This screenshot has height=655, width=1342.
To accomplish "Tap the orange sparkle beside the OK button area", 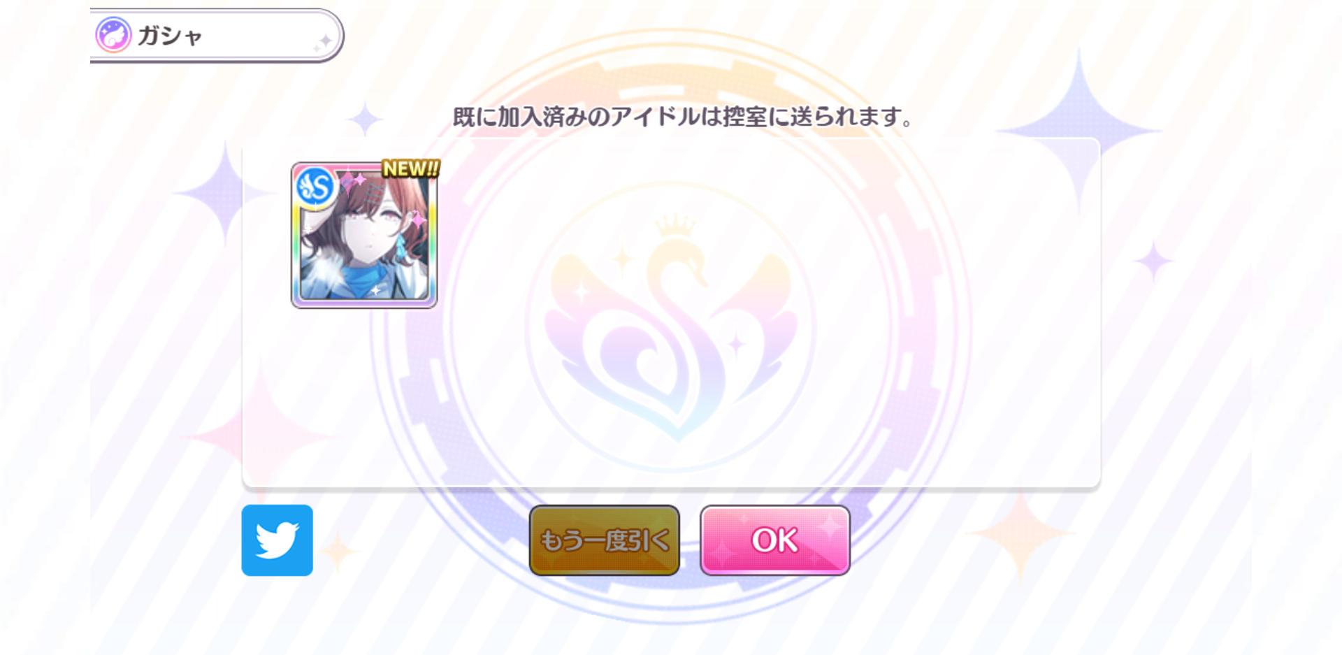I will pyautogui.click(x=1020, y=534).
